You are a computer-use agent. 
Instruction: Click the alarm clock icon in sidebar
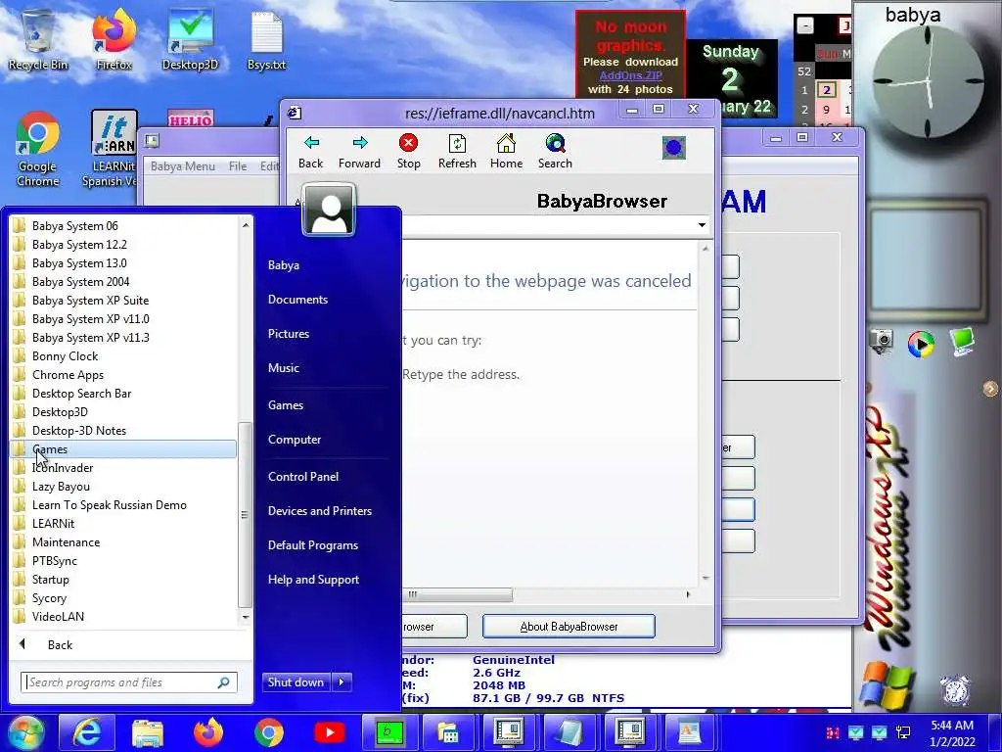pos(955,689)
